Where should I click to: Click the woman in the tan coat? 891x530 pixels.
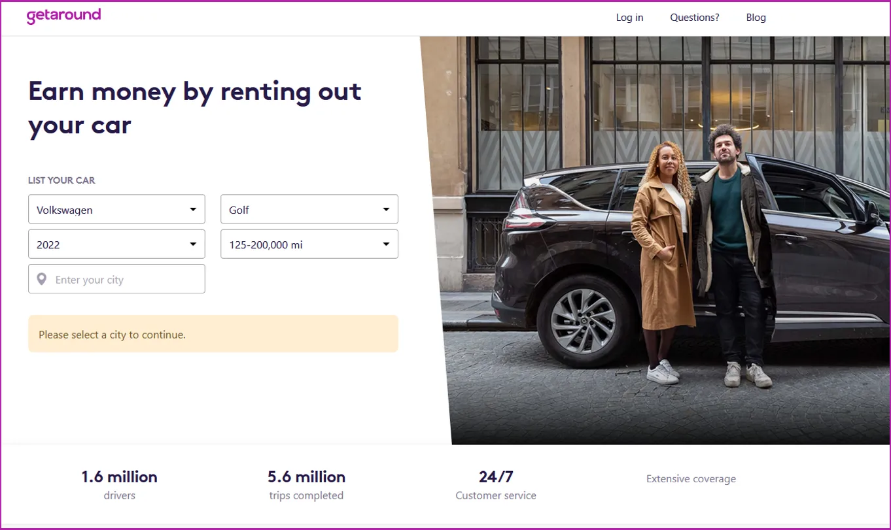coord(663,261)
